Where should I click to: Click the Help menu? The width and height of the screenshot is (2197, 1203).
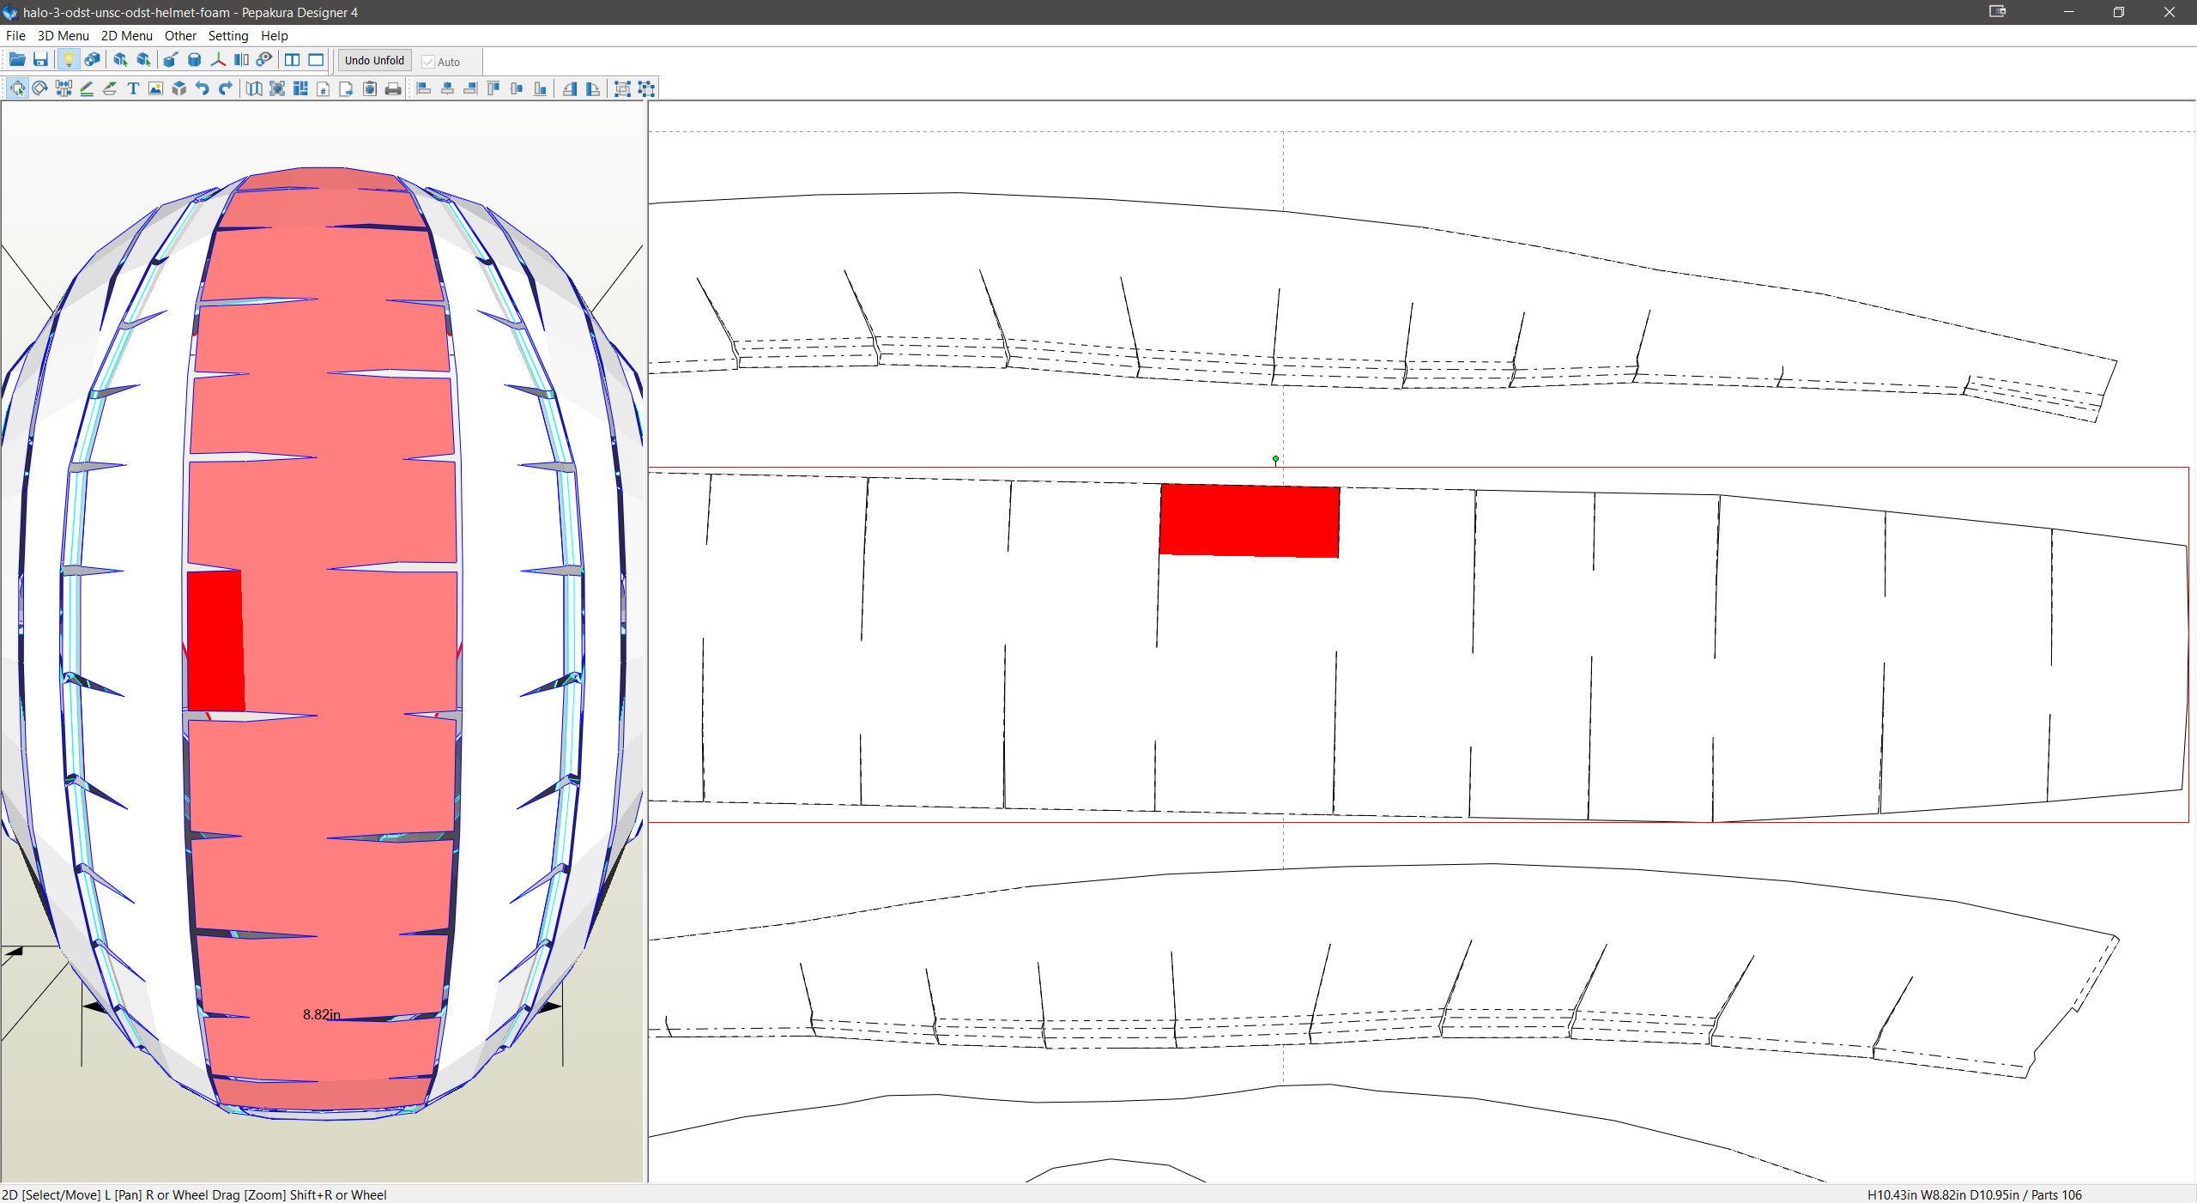pos(274,36)
